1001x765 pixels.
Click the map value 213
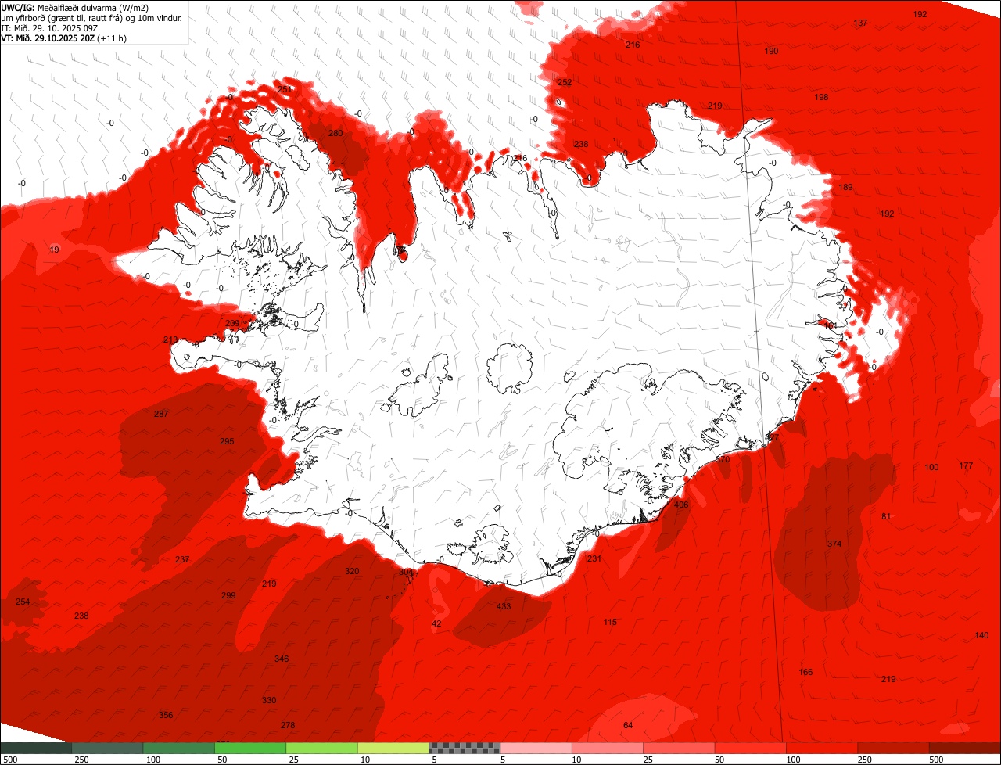(x=170, y=339)
